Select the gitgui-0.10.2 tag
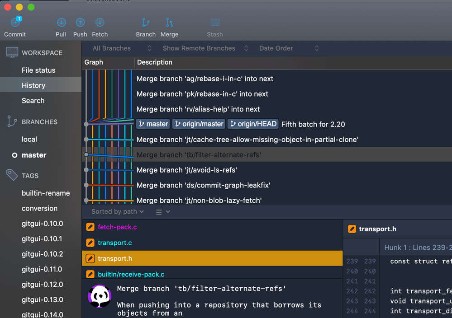Screen dimensions: 452x318 tap(43, 254)
